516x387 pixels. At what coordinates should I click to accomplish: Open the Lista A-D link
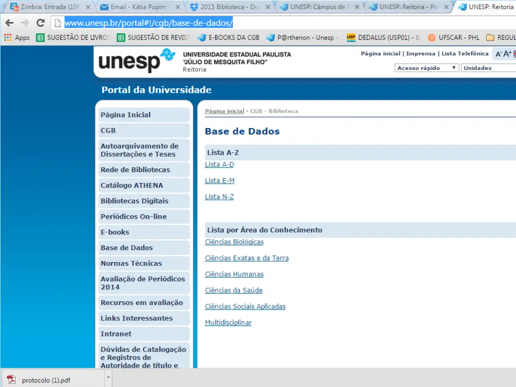(x=219, y=165)
